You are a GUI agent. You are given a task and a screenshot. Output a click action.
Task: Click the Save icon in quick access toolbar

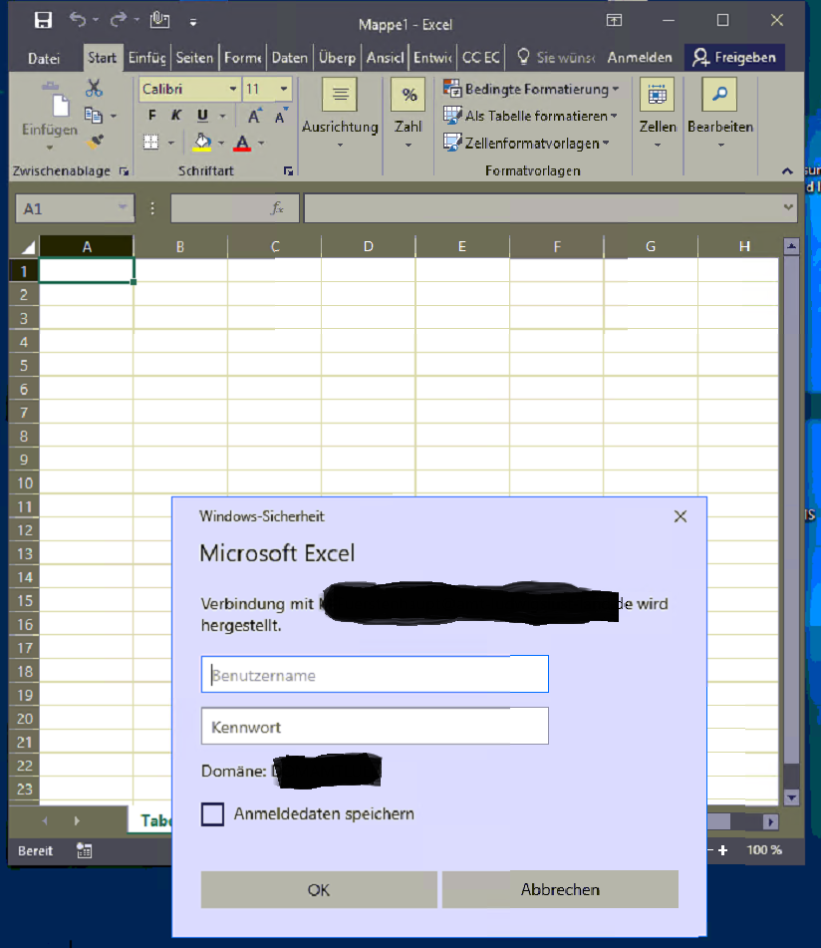[x=43, y=21]
